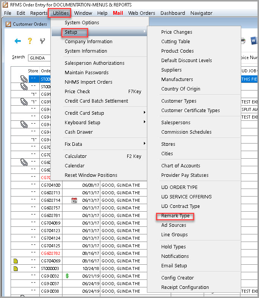
Task: Open Config Creator
Action: 178,278
